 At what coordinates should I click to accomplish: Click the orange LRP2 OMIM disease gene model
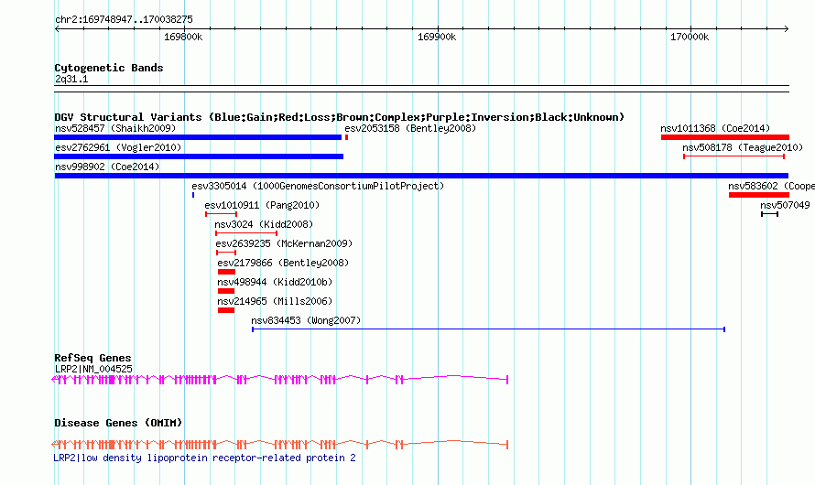(x=279, y=445)
